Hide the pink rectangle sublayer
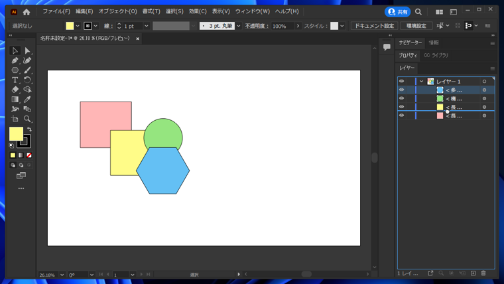The image size is (504, 284). tap(401, 115)
